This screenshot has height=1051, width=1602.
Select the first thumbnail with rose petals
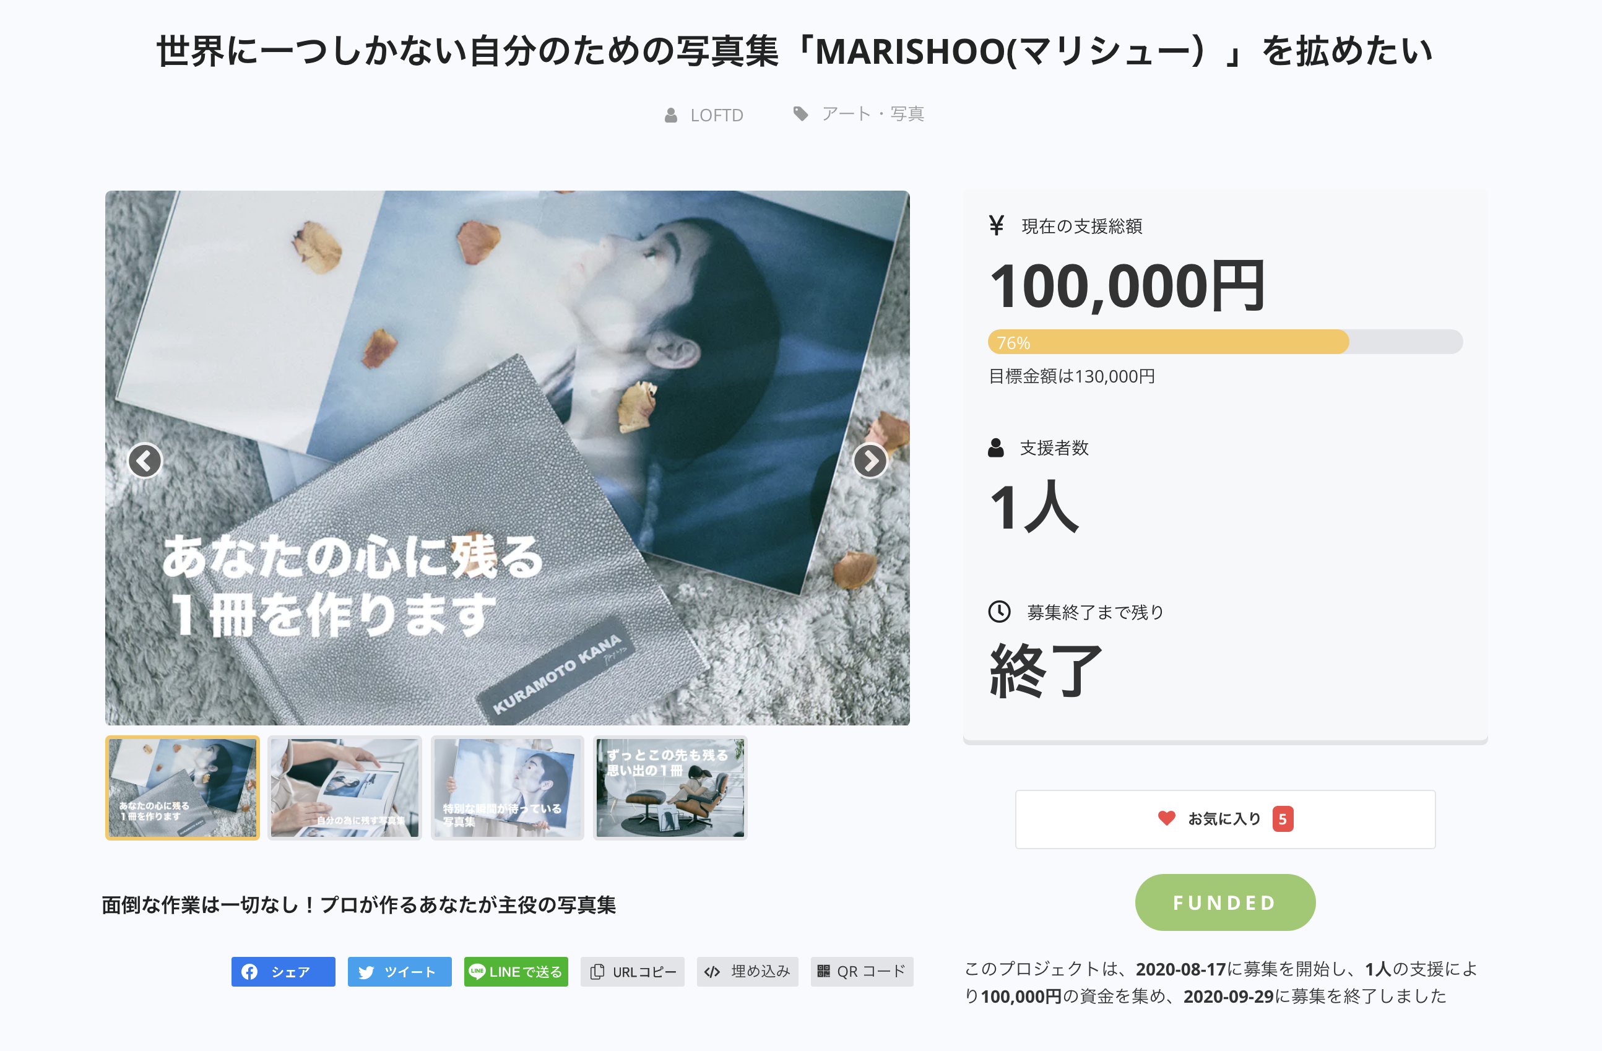183,788
